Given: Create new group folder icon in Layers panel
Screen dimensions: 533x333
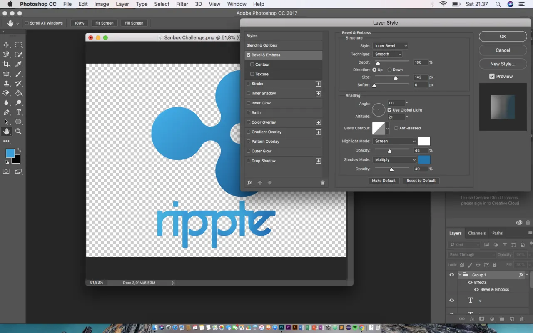Looking at the screenshot, I should pyautogui.click(x=502, y=319).
